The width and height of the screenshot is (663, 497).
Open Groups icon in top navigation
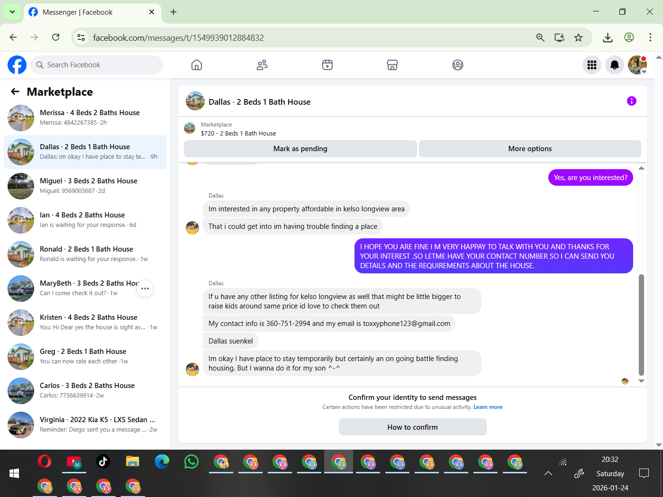458,65
